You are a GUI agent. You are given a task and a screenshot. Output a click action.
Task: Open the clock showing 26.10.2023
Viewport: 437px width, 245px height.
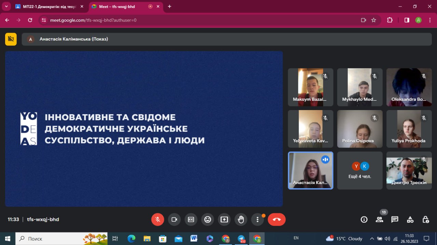tap(409, 239)
